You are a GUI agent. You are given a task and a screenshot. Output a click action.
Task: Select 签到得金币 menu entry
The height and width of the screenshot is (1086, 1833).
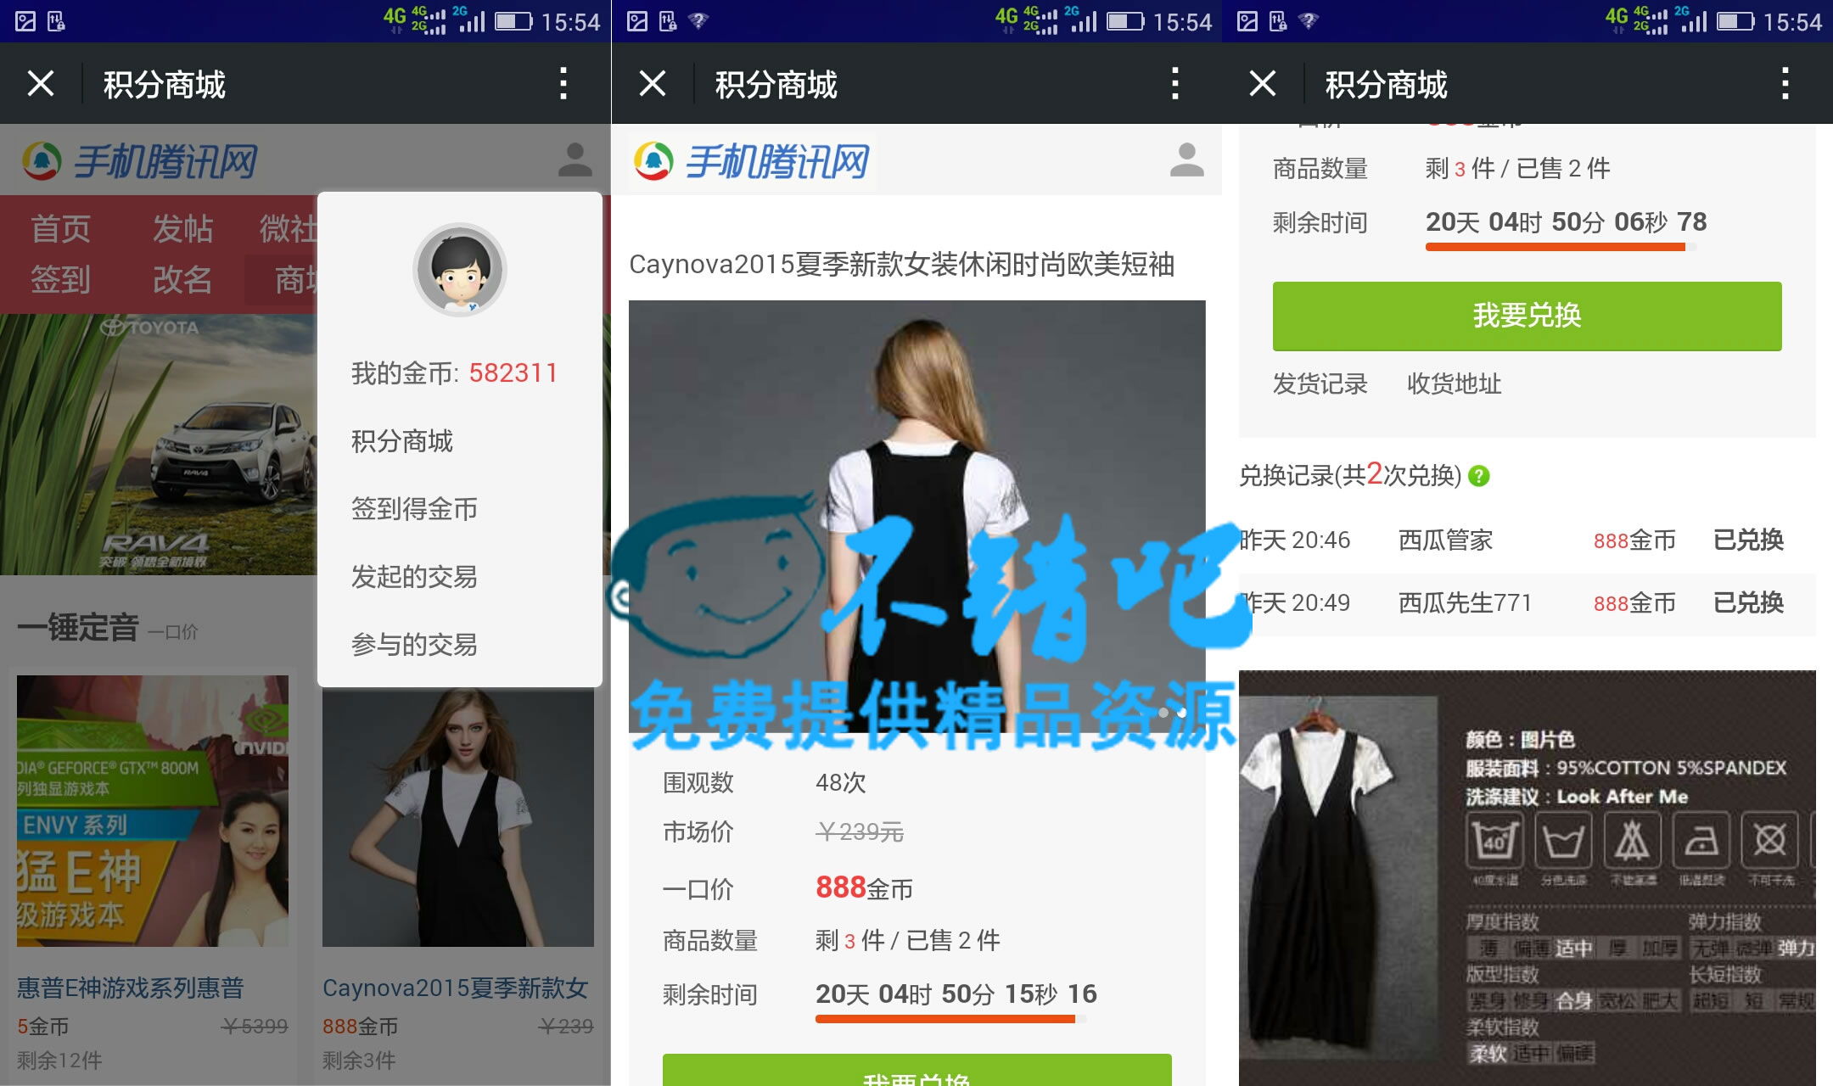(414, 509)
